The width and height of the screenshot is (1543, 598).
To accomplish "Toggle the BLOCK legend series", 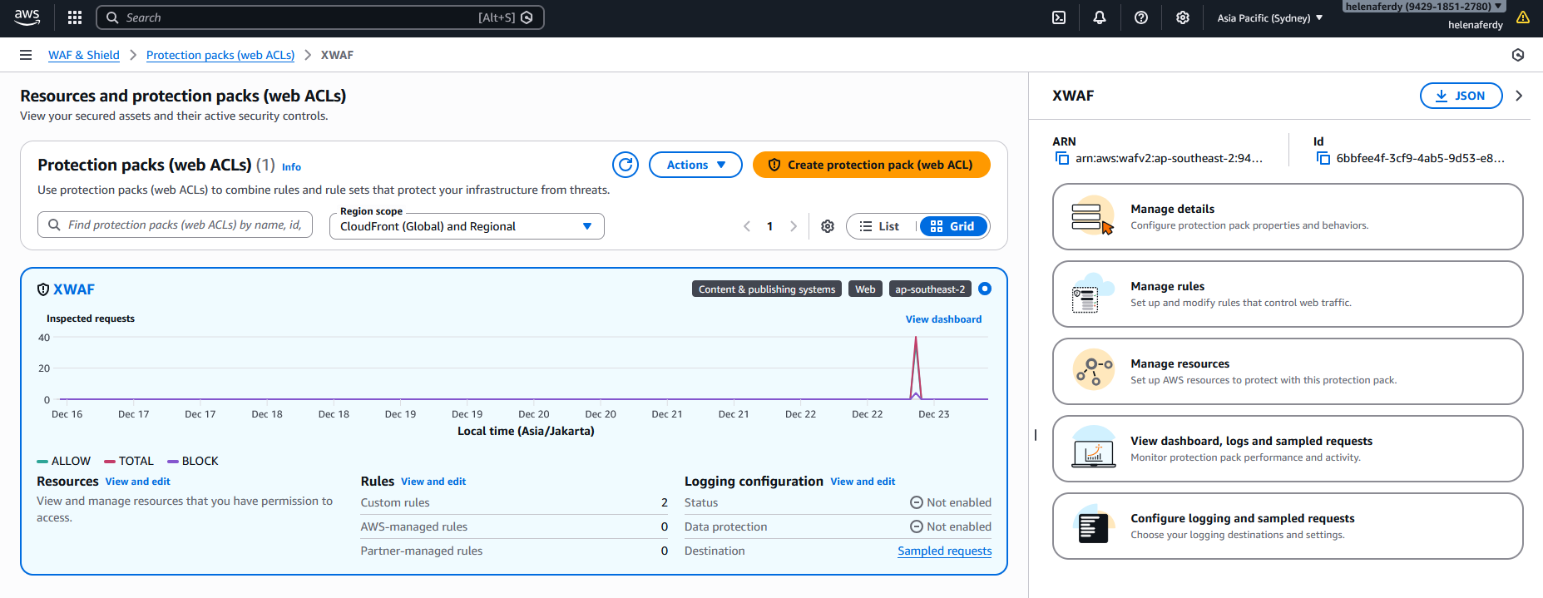I will coord(193,461).
